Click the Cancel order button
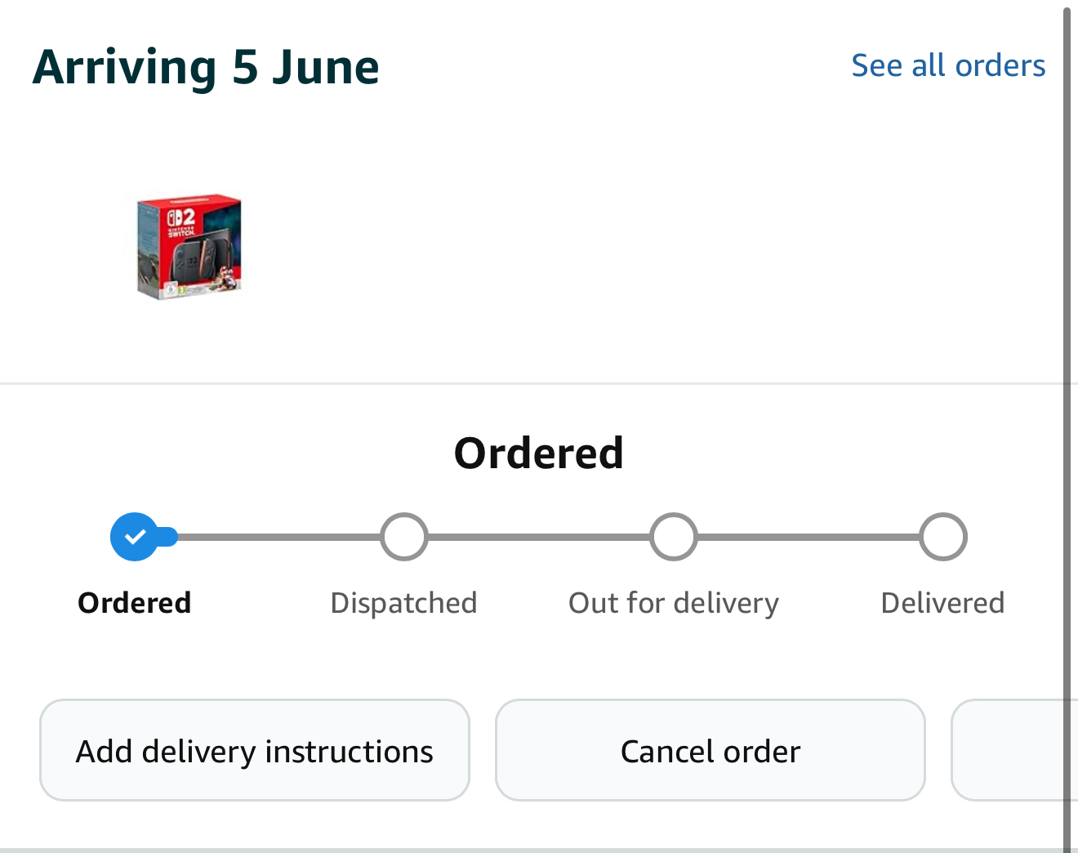1078x853 pixels. tap(710, 750)
